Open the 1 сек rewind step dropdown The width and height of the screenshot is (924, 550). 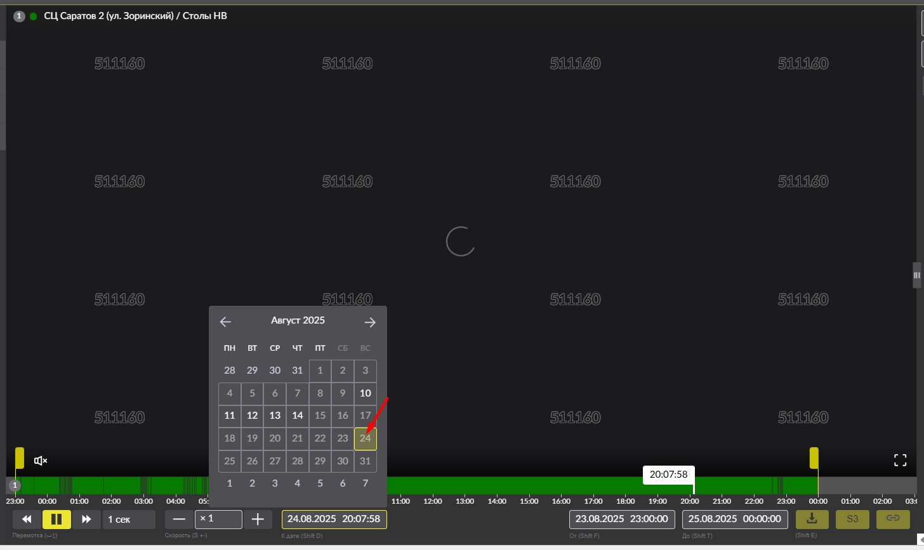point(129,520)
